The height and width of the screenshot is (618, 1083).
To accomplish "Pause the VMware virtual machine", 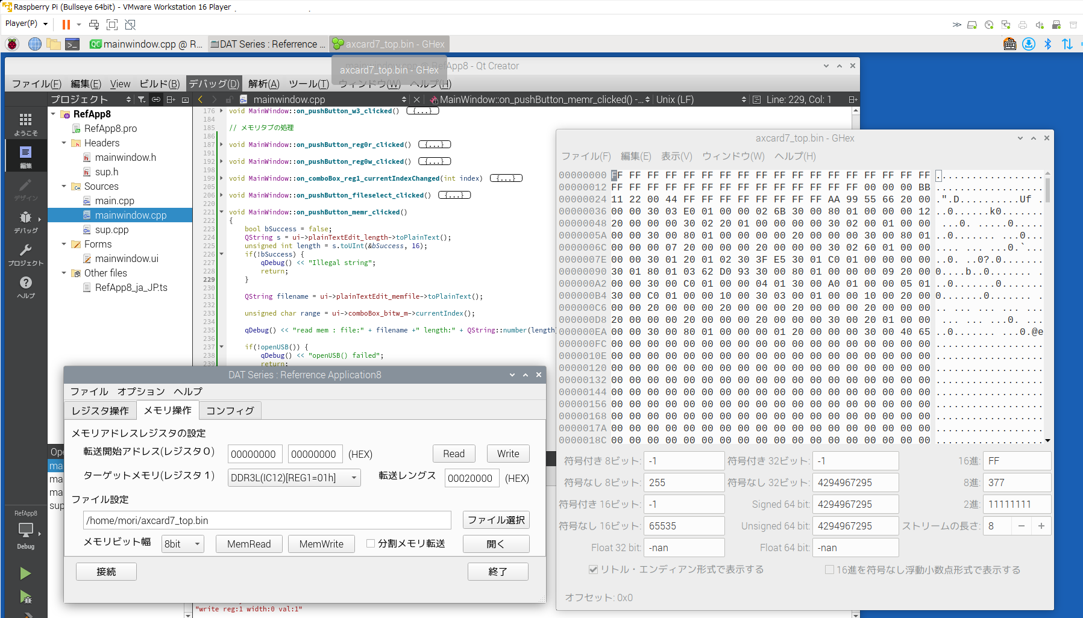I will point(66,25).
